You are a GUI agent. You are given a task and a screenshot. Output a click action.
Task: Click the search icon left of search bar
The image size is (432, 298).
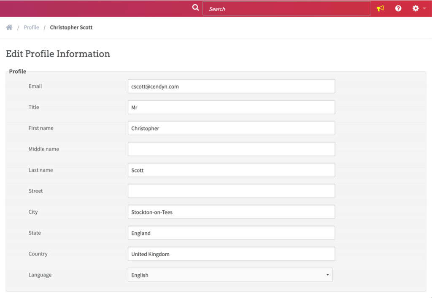(x=195, y=8)
